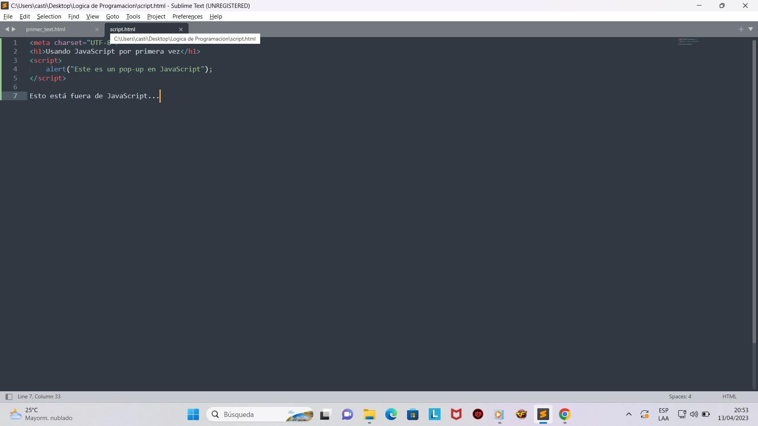
Task: Open clock and calendar 20:53
Action: coord(733,414)
